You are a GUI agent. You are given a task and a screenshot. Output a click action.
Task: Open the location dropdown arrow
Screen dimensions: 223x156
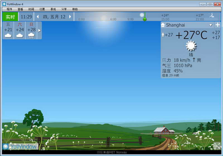click(x=211, y=25)
